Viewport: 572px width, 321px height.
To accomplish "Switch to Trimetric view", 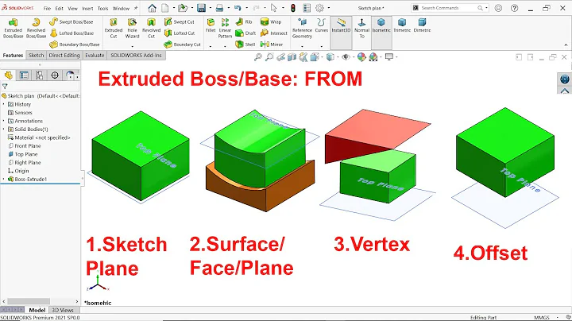I will point(402,25).
